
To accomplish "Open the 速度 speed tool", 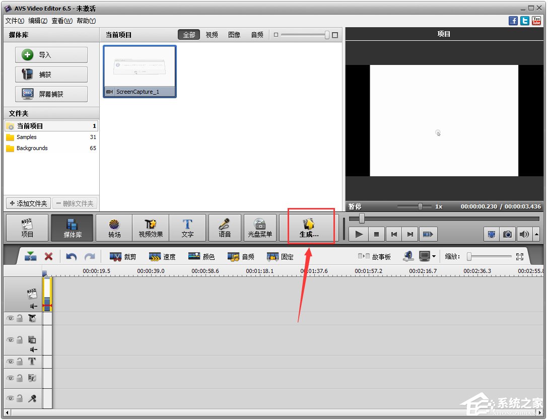I will [x=162, y=257].
